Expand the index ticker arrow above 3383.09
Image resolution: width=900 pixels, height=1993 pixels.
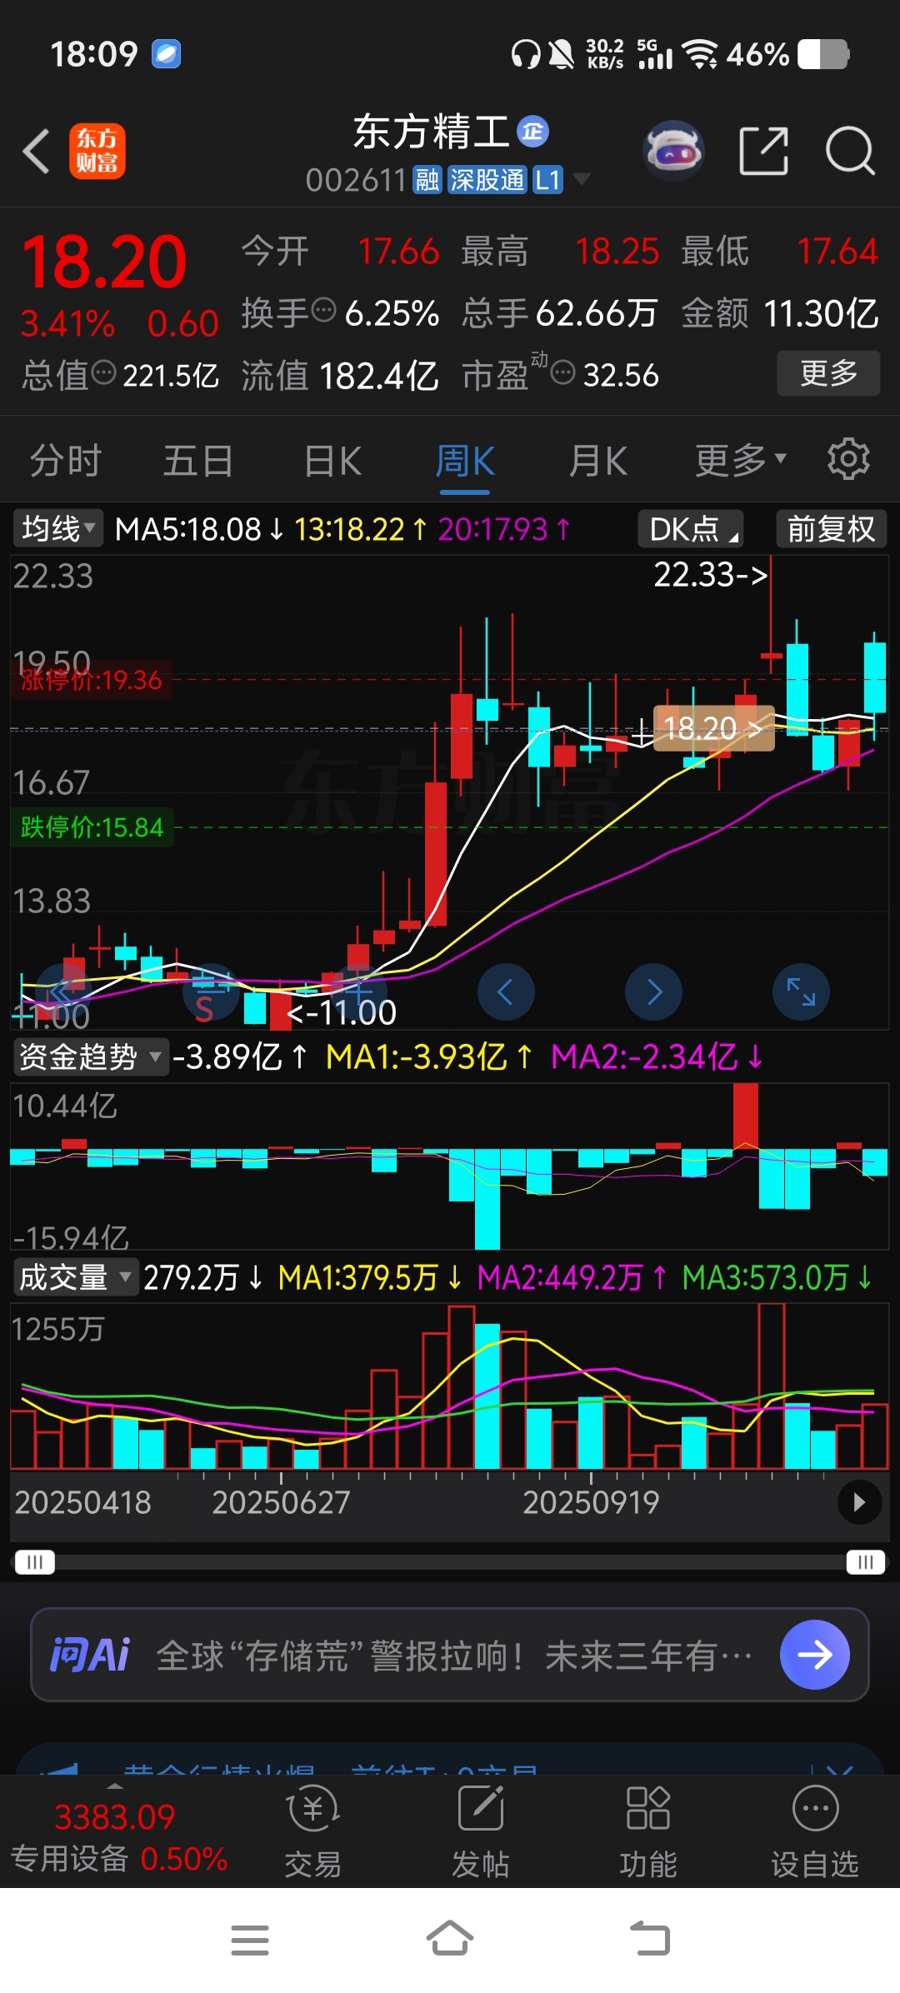[115, 1786]
